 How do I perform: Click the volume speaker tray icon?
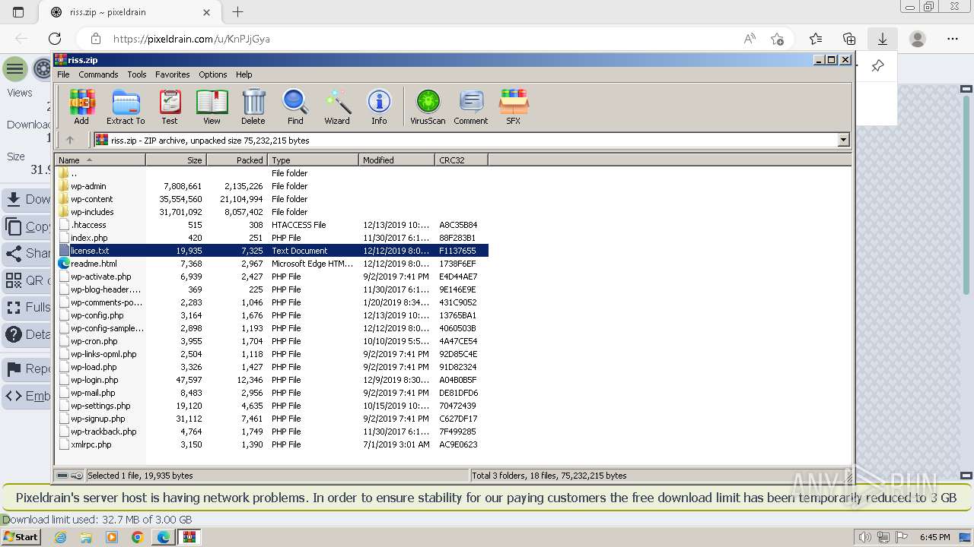click(x=865, y=537)
